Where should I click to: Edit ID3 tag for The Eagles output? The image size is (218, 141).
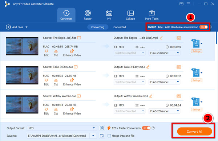[179, 38]
